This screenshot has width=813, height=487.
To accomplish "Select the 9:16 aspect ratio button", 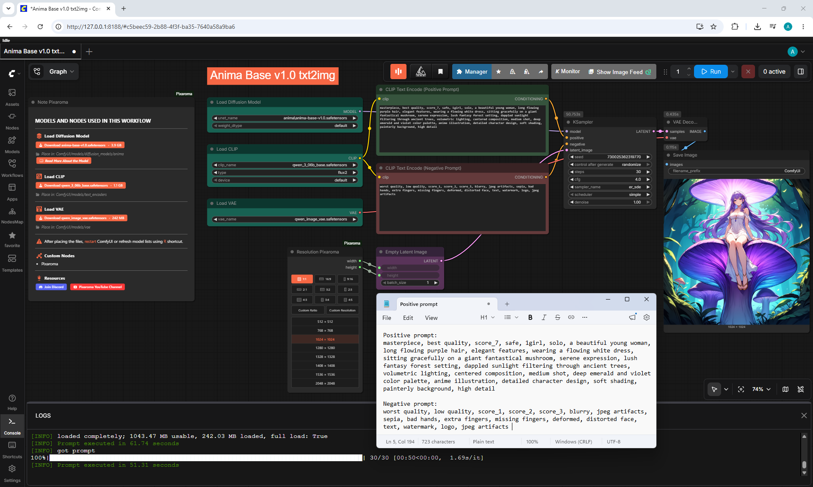I will (348, 279).
